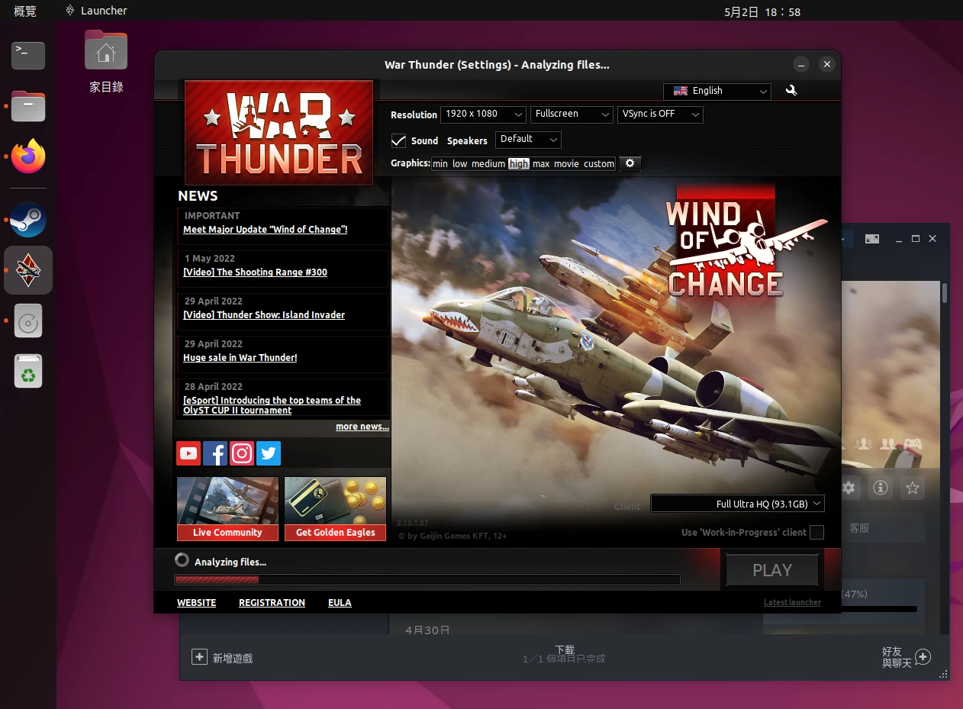Viewport: 963px width, 709px height.
Task: Open the YouTube social icon
Action: pyautogui.click(x=188, y=453)
